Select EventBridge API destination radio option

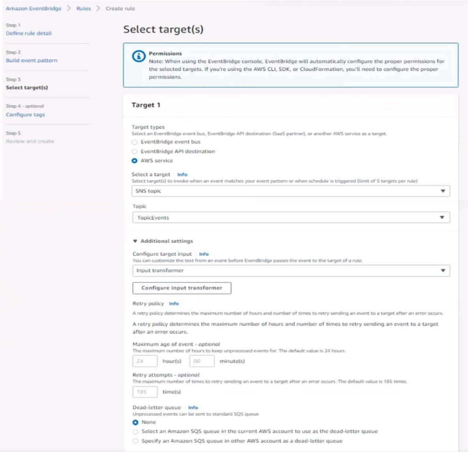click(135, 151)
